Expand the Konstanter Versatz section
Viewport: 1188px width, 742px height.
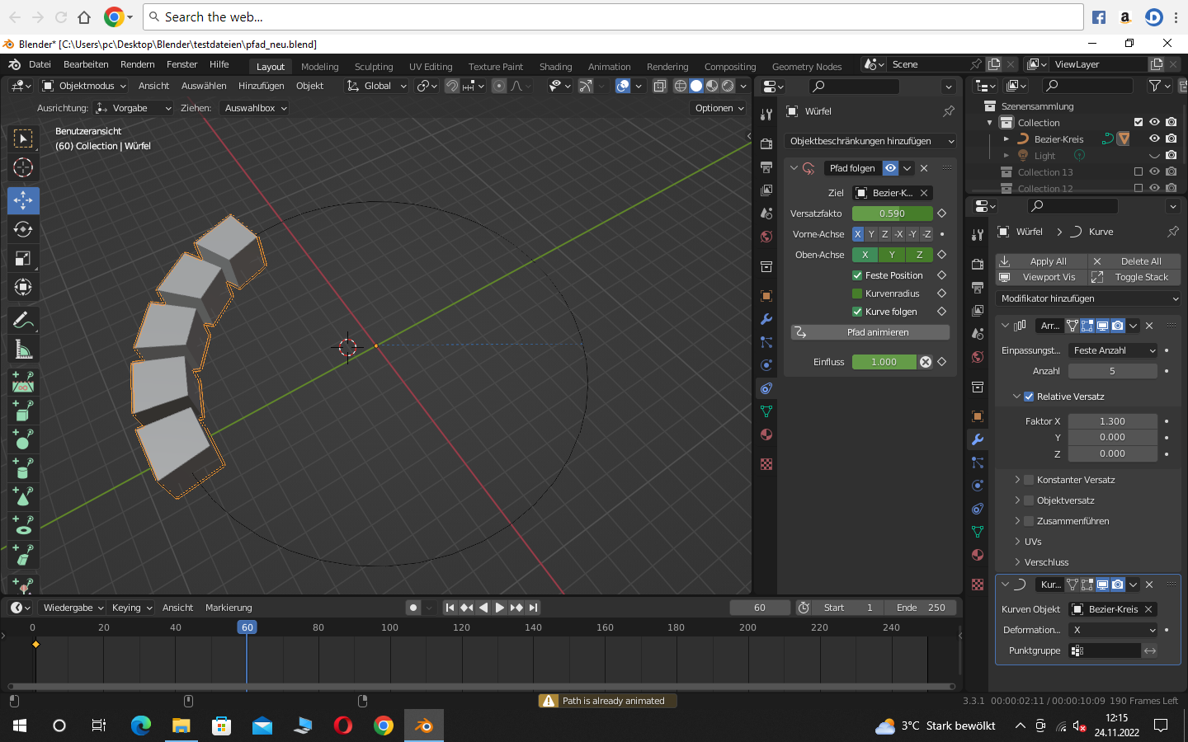1016,480
